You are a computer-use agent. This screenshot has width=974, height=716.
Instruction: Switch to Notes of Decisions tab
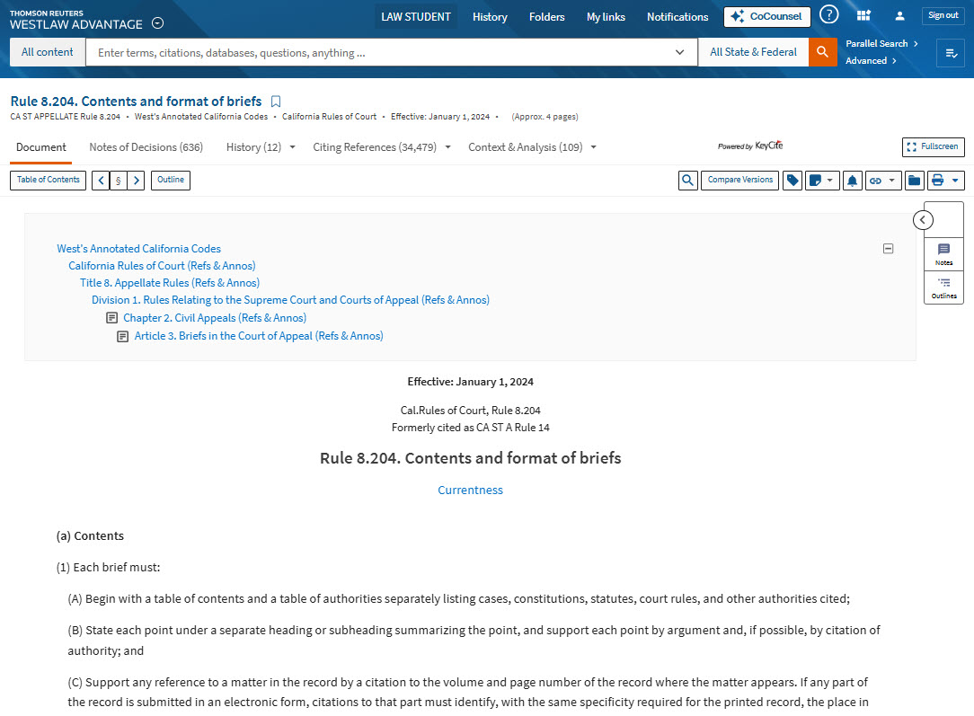point(146,147)
